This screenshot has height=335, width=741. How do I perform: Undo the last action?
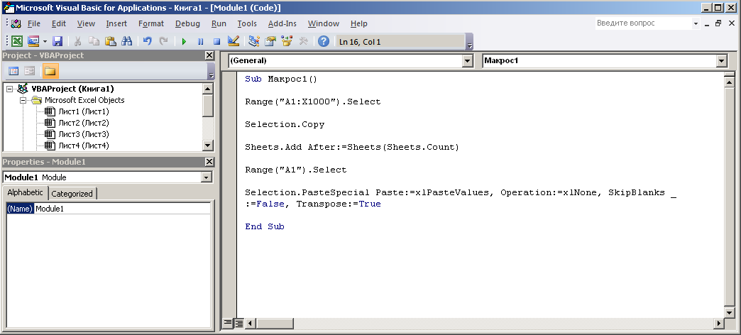(x=147, y=42)
